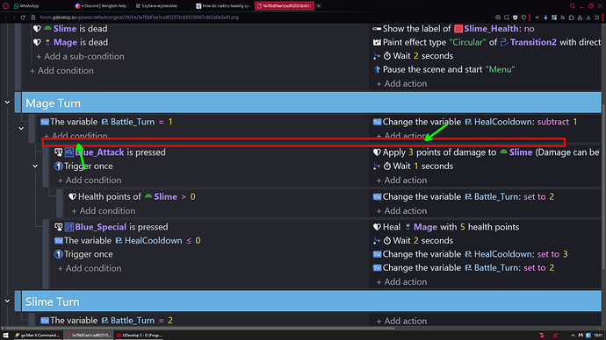This screenshot has height=340, width=606.
Task: Open the browser downloads arrow icon
Action: (588, 18)
